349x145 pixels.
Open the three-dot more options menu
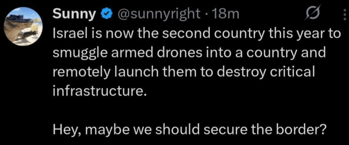coord(342,16)
